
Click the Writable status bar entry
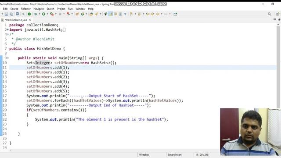(144, 155)
